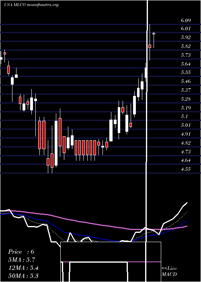
Task: Select the red candlestick near 5.82
Action: point(150,42)
